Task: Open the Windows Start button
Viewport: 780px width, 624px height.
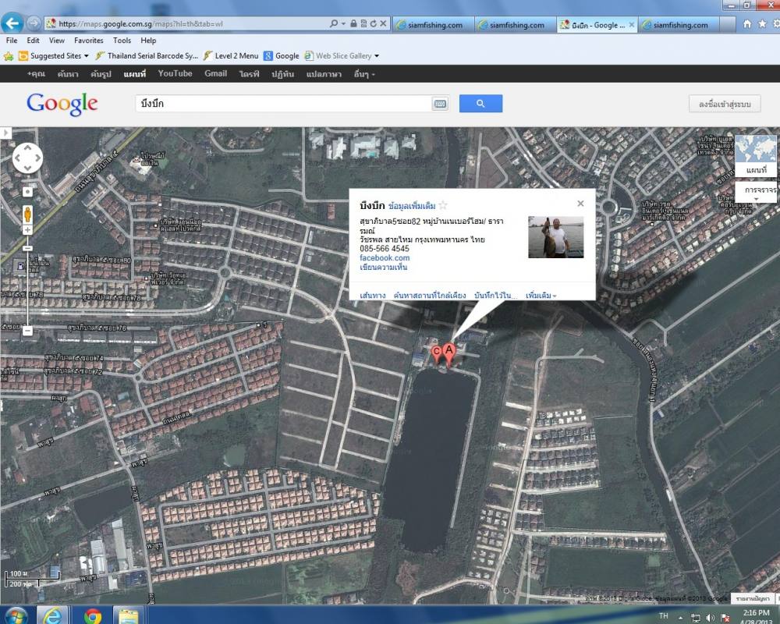Action: coord(15,616)
